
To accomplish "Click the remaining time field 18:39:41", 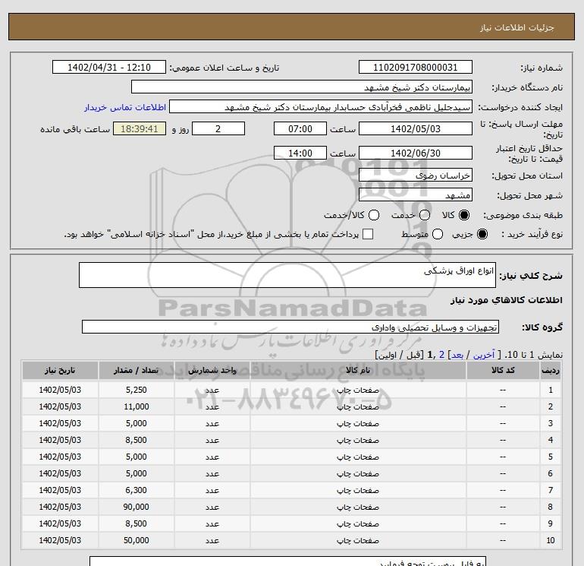I will 140,128.
